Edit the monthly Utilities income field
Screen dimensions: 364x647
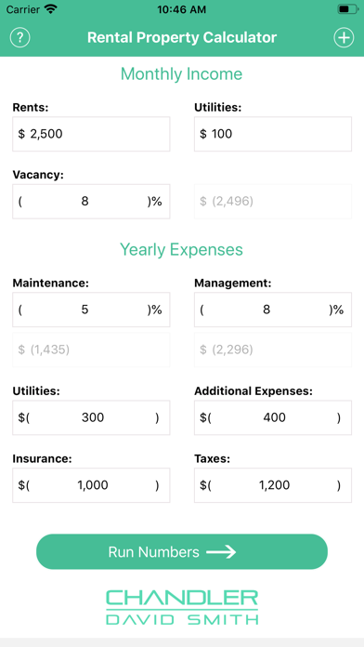click(273, 134)
